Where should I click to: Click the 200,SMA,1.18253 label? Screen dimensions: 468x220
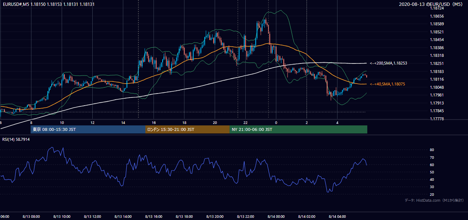(x=388, y=63)
